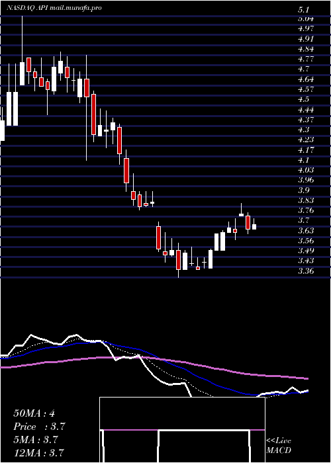Click the 5.1 price axis label
Image resolution: width=331 pixels, height=463 pixels.
click(x=303, y=10)
